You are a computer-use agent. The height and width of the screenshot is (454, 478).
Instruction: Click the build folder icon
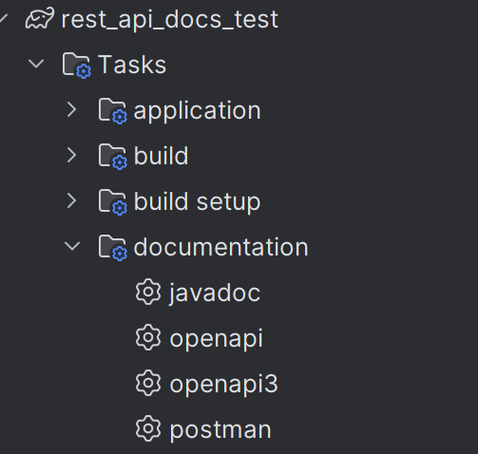click(x=113, y=156)
